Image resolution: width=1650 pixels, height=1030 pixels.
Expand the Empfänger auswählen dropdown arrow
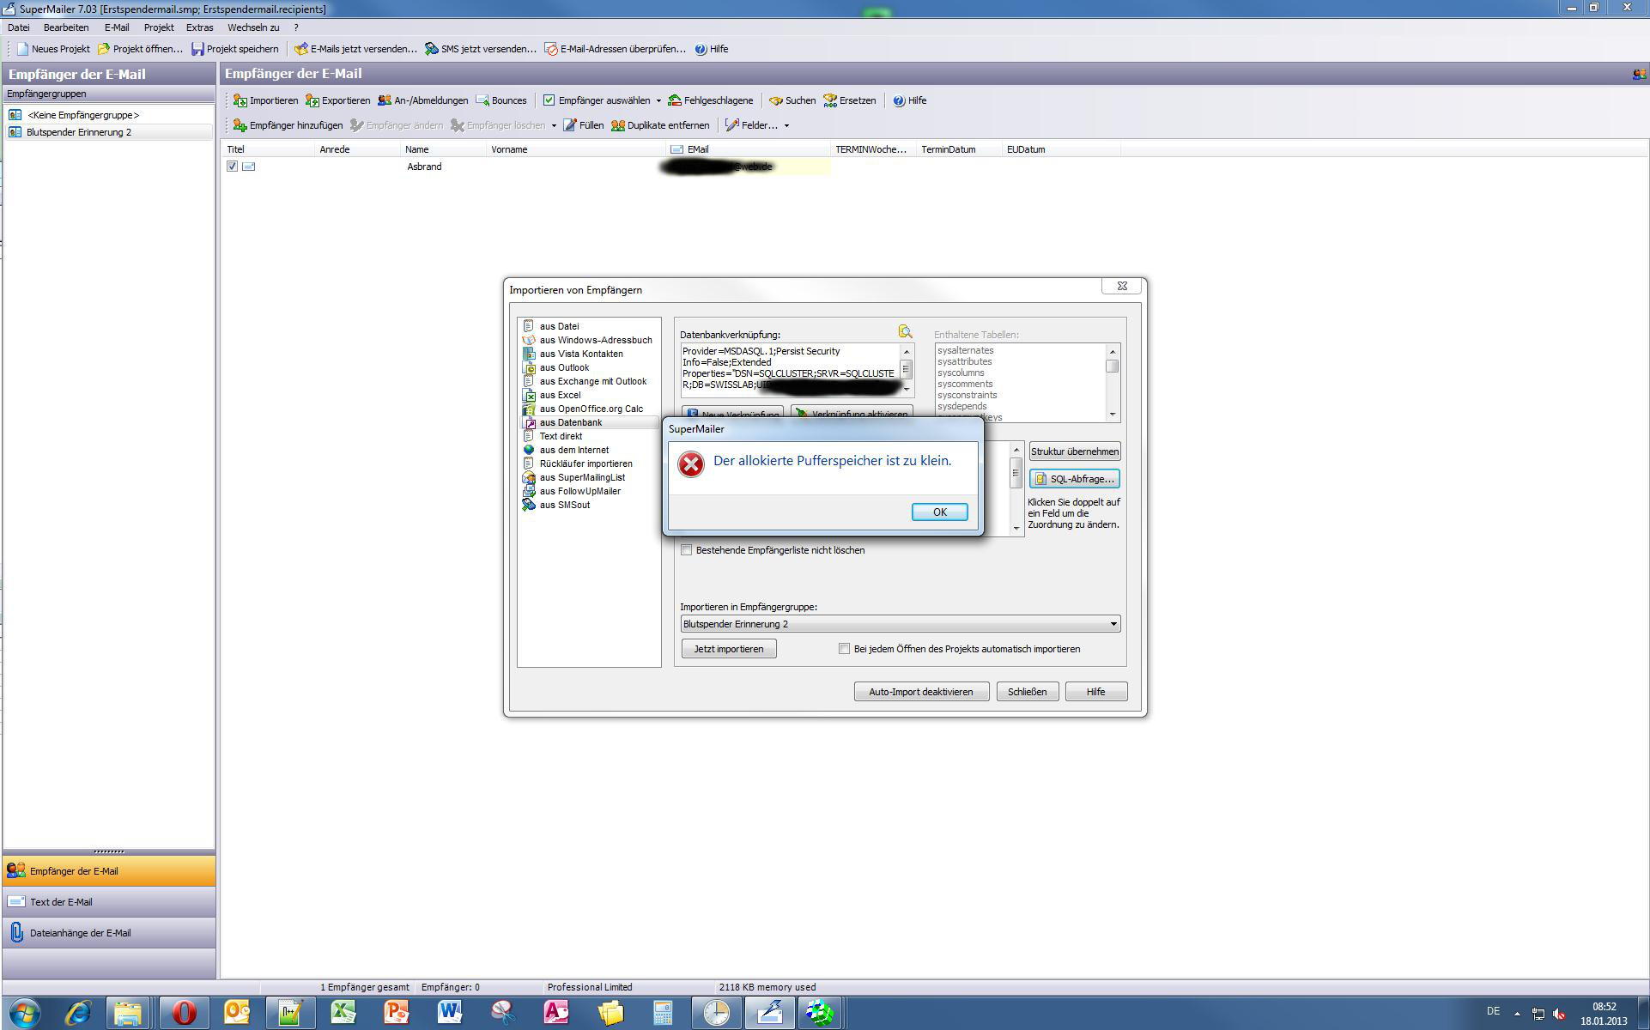(658, 100)
